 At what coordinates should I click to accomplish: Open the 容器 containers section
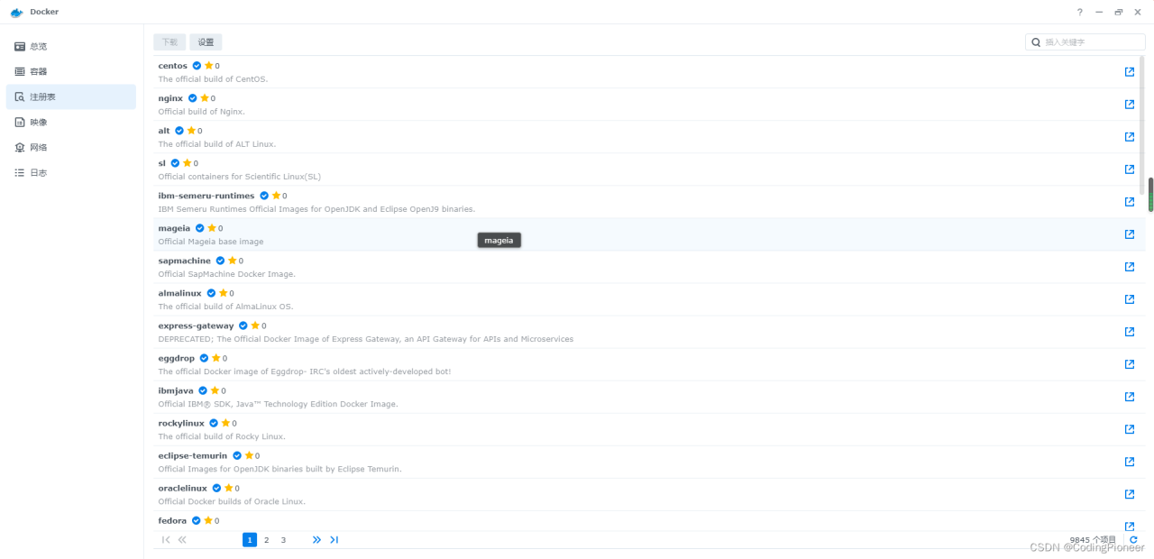tap(71, 71)
